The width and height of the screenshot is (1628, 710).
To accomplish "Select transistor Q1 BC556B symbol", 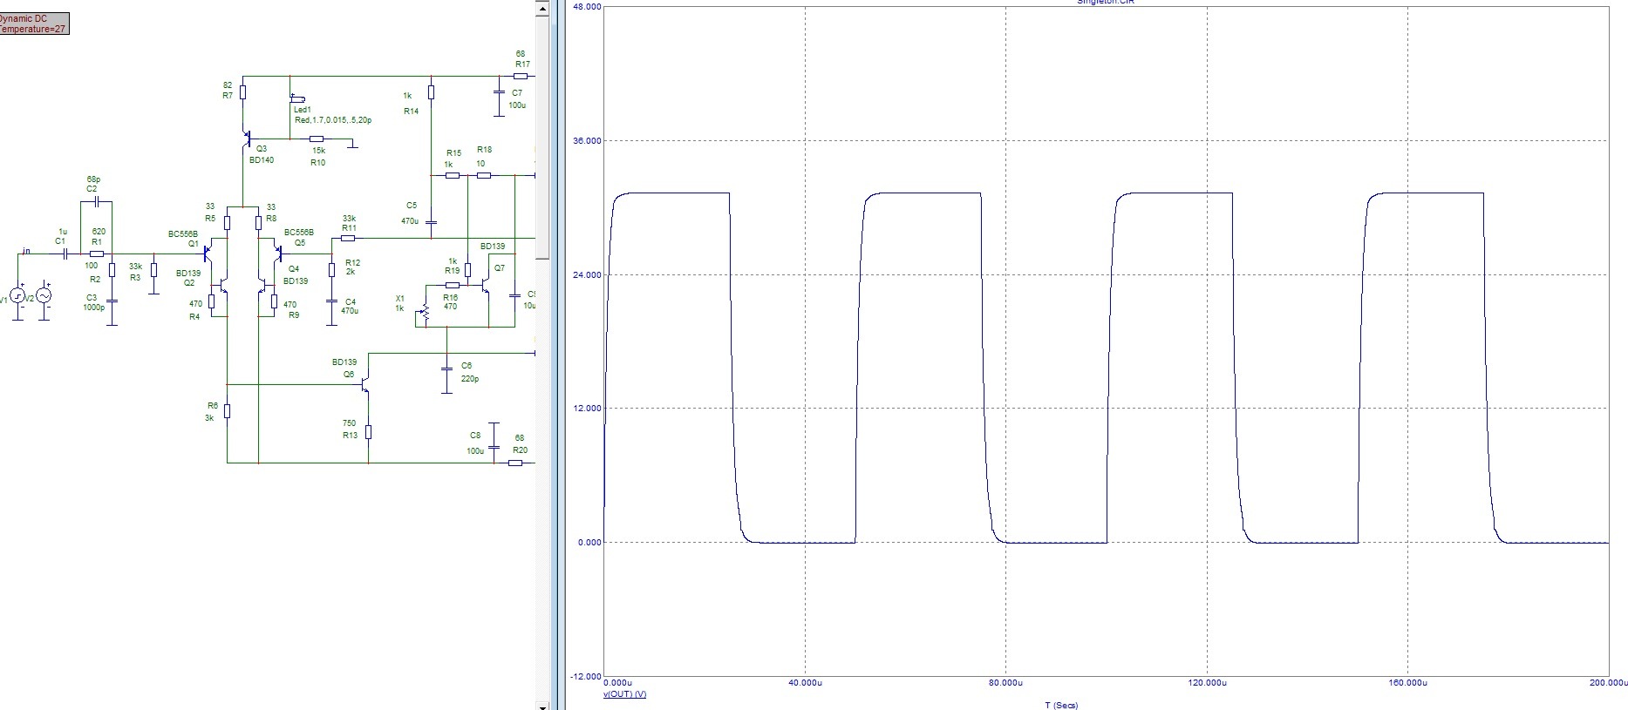I will [x=208, y=254].
